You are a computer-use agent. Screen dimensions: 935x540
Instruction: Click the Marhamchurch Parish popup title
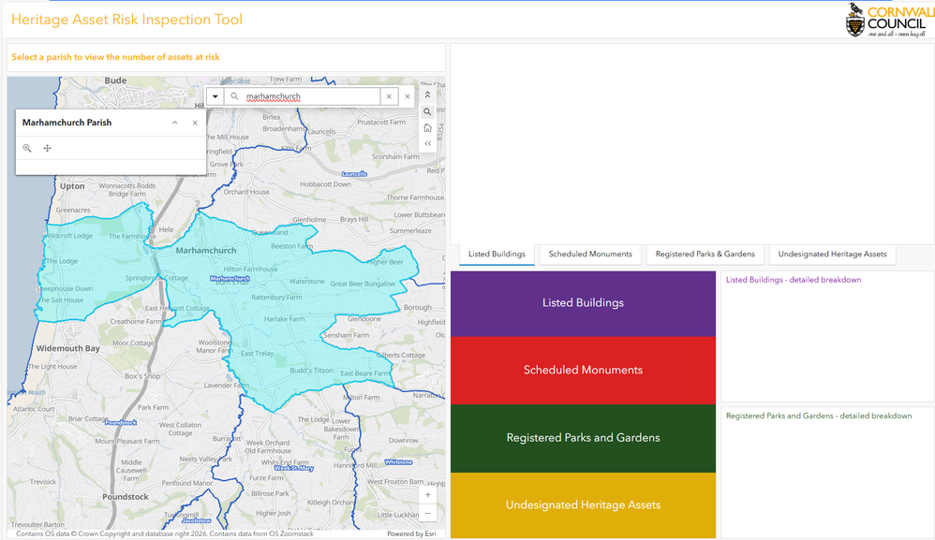tap(67, 123)
